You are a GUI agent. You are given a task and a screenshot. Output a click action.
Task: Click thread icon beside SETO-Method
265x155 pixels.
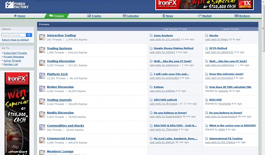pyautogui.click(x=206, y=48)
